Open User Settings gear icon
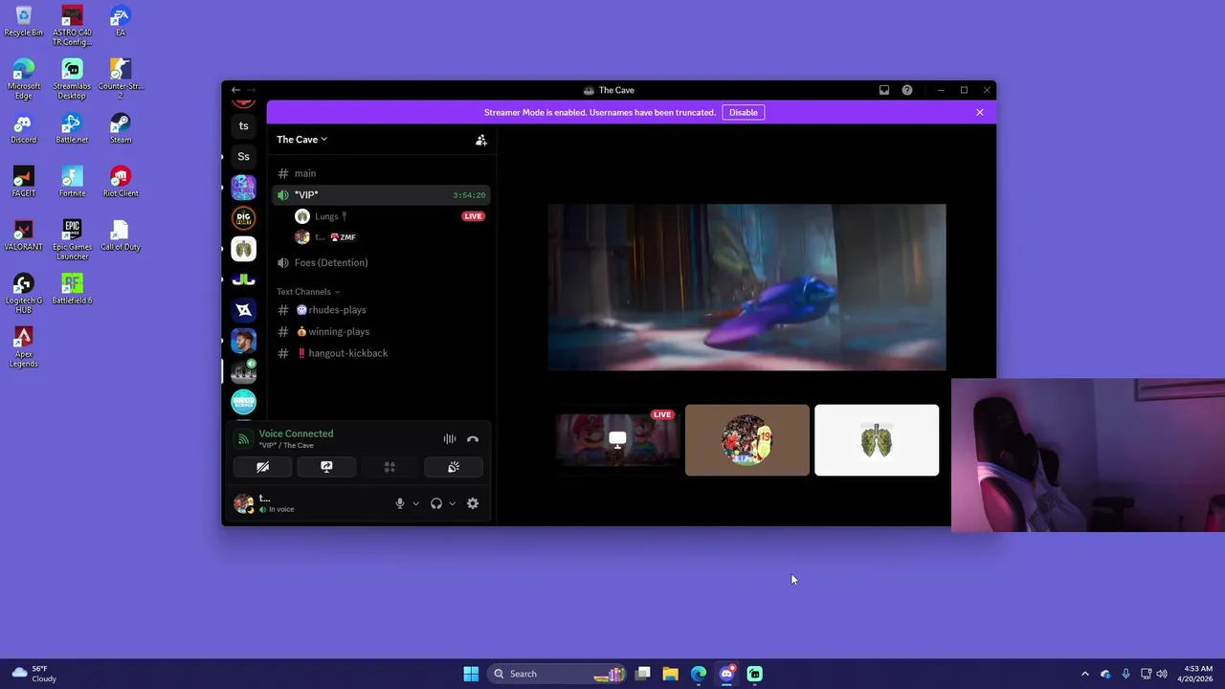 pos(473,503)
